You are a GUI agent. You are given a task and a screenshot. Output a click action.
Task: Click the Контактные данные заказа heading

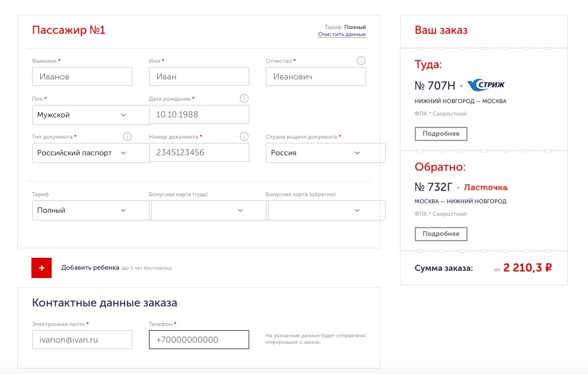pyautogui.click(x=104, y=303)
